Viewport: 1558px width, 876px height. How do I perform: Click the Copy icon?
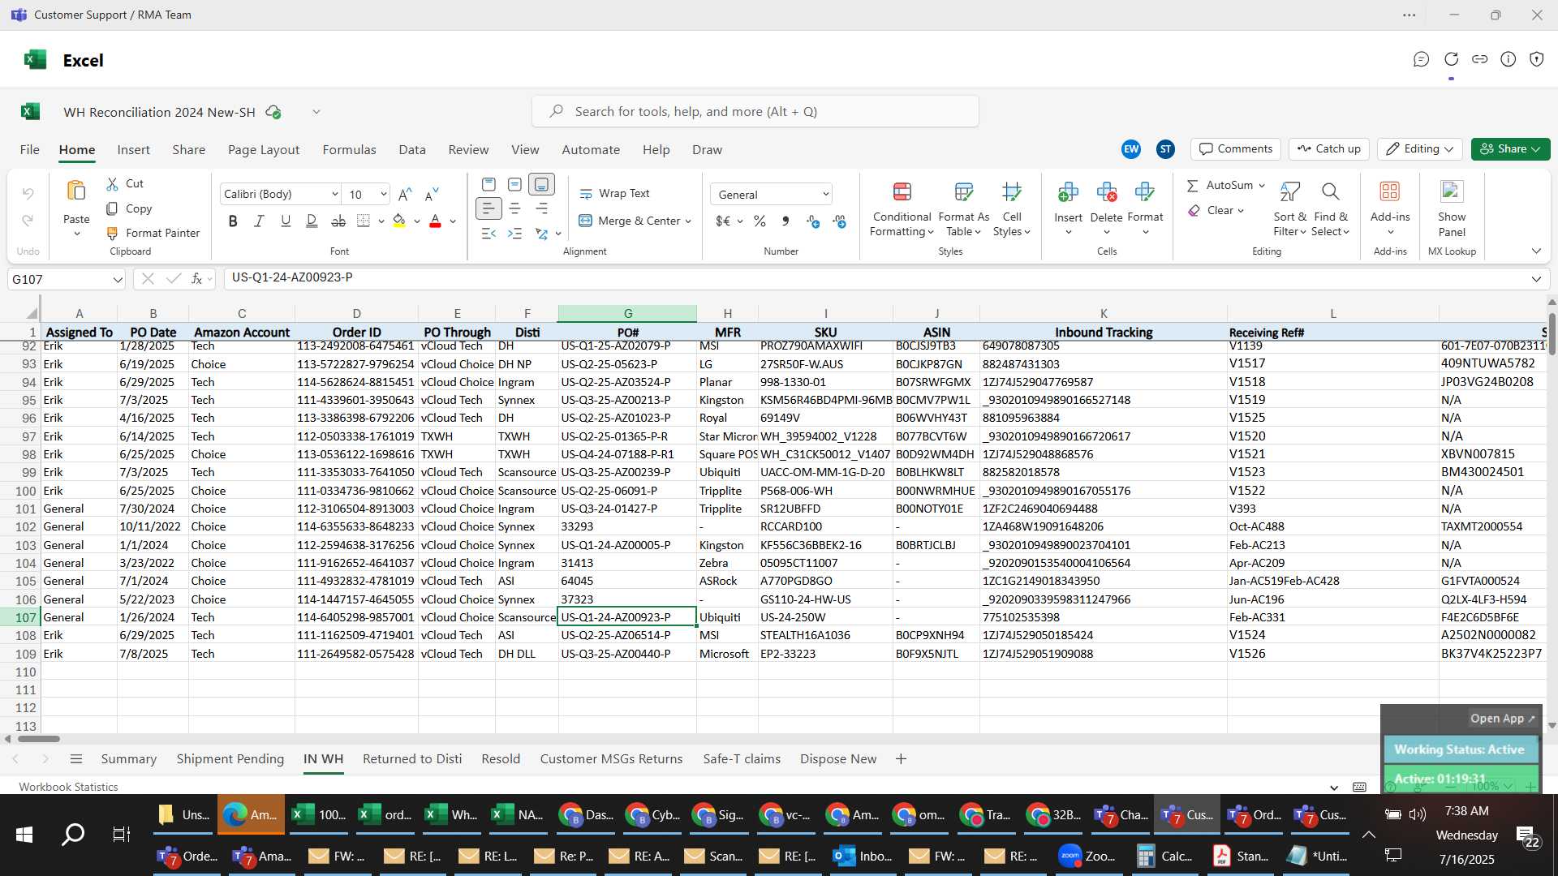tap(113, 208)
